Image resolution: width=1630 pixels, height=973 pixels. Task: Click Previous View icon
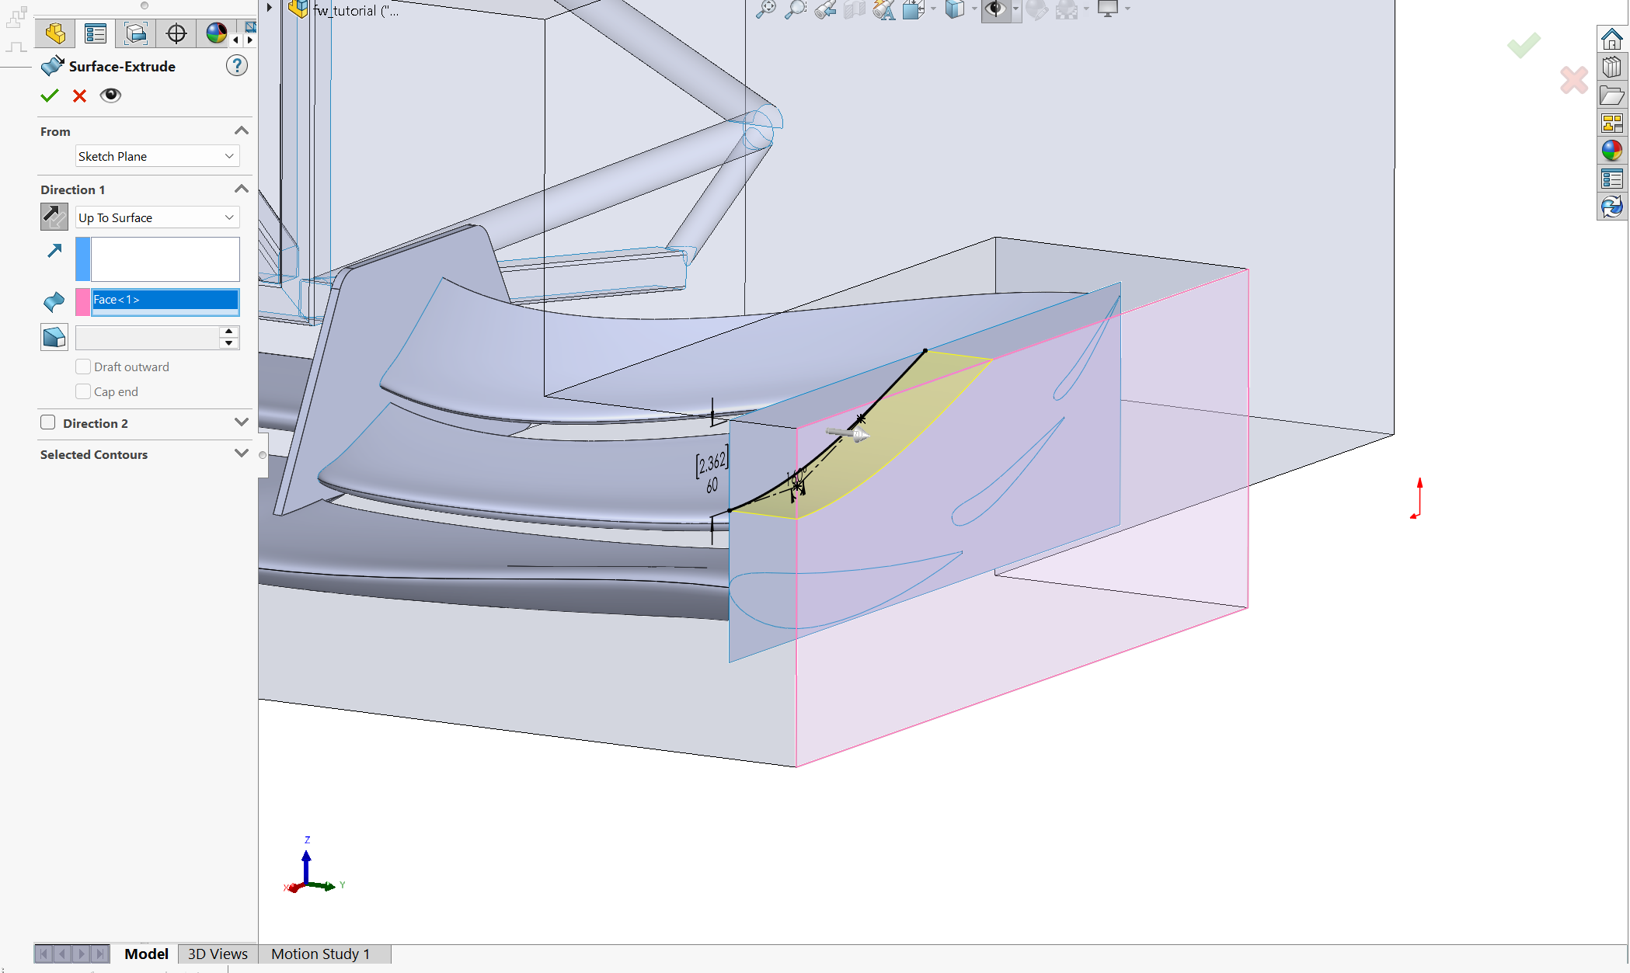[x=825, y=9]
